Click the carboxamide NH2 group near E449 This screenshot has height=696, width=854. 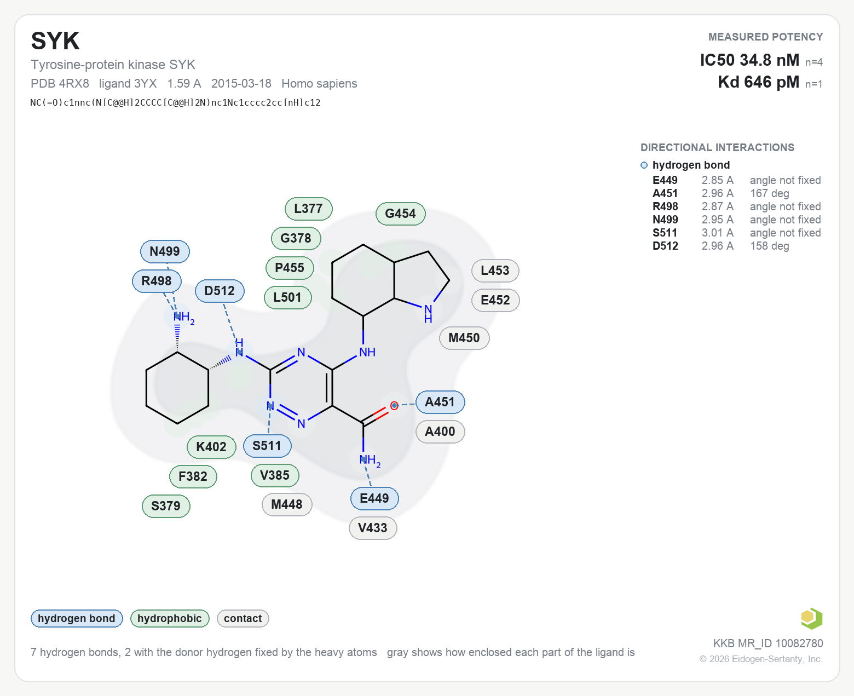pyautogui.click(x=370, y=461)
